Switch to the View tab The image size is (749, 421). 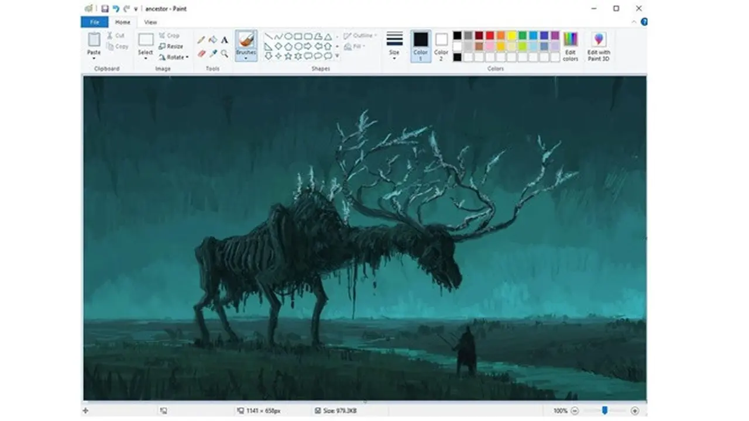pyautogui.click(x=150, y=22)
